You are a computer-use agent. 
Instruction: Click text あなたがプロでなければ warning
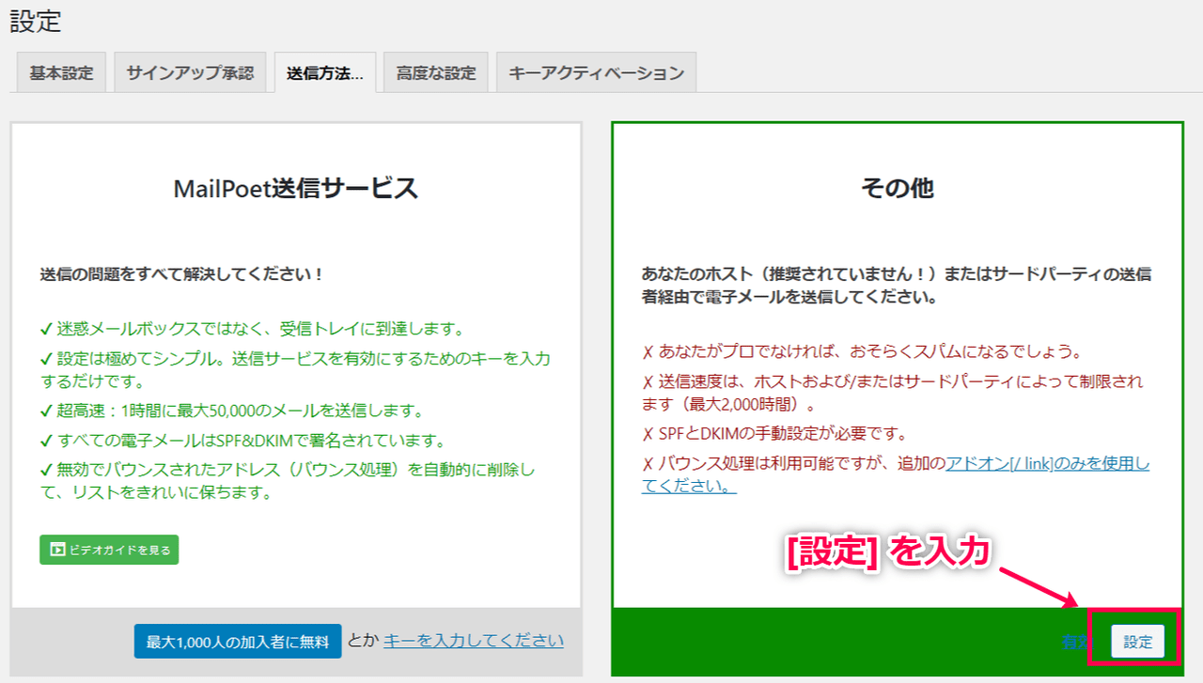[x=862, y=352]
